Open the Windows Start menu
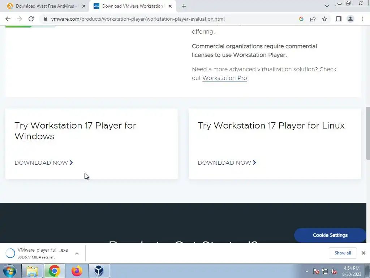This screenshot has width=370, height=278. click(x=10, y=271)
